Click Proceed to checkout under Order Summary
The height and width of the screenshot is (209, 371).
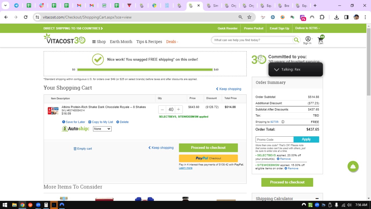pyautogui.click(x=287, y=182)
